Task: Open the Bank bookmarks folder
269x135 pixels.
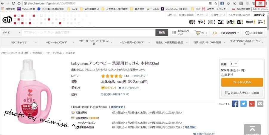Action: [72, 9]
